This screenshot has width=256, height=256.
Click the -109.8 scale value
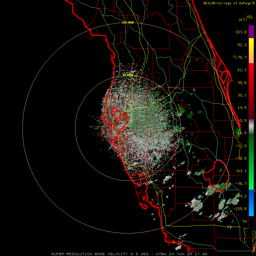240,209
